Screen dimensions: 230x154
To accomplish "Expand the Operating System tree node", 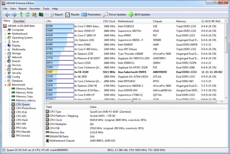I will 5,38.
